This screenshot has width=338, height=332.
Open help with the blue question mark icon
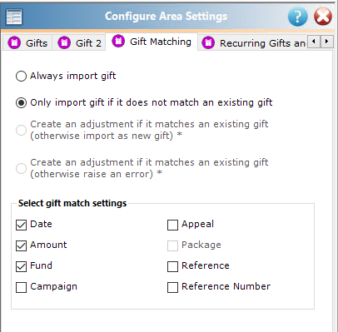point(298,17)
